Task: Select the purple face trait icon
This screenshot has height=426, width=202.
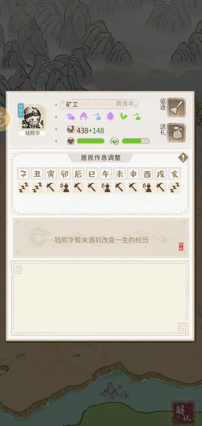Action: point(111,116)
